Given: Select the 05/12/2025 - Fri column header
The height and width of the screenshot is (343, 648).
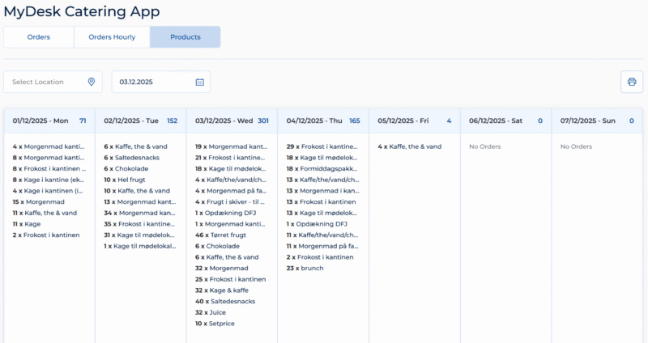Looking at the screenshot, I should (415, 121).
